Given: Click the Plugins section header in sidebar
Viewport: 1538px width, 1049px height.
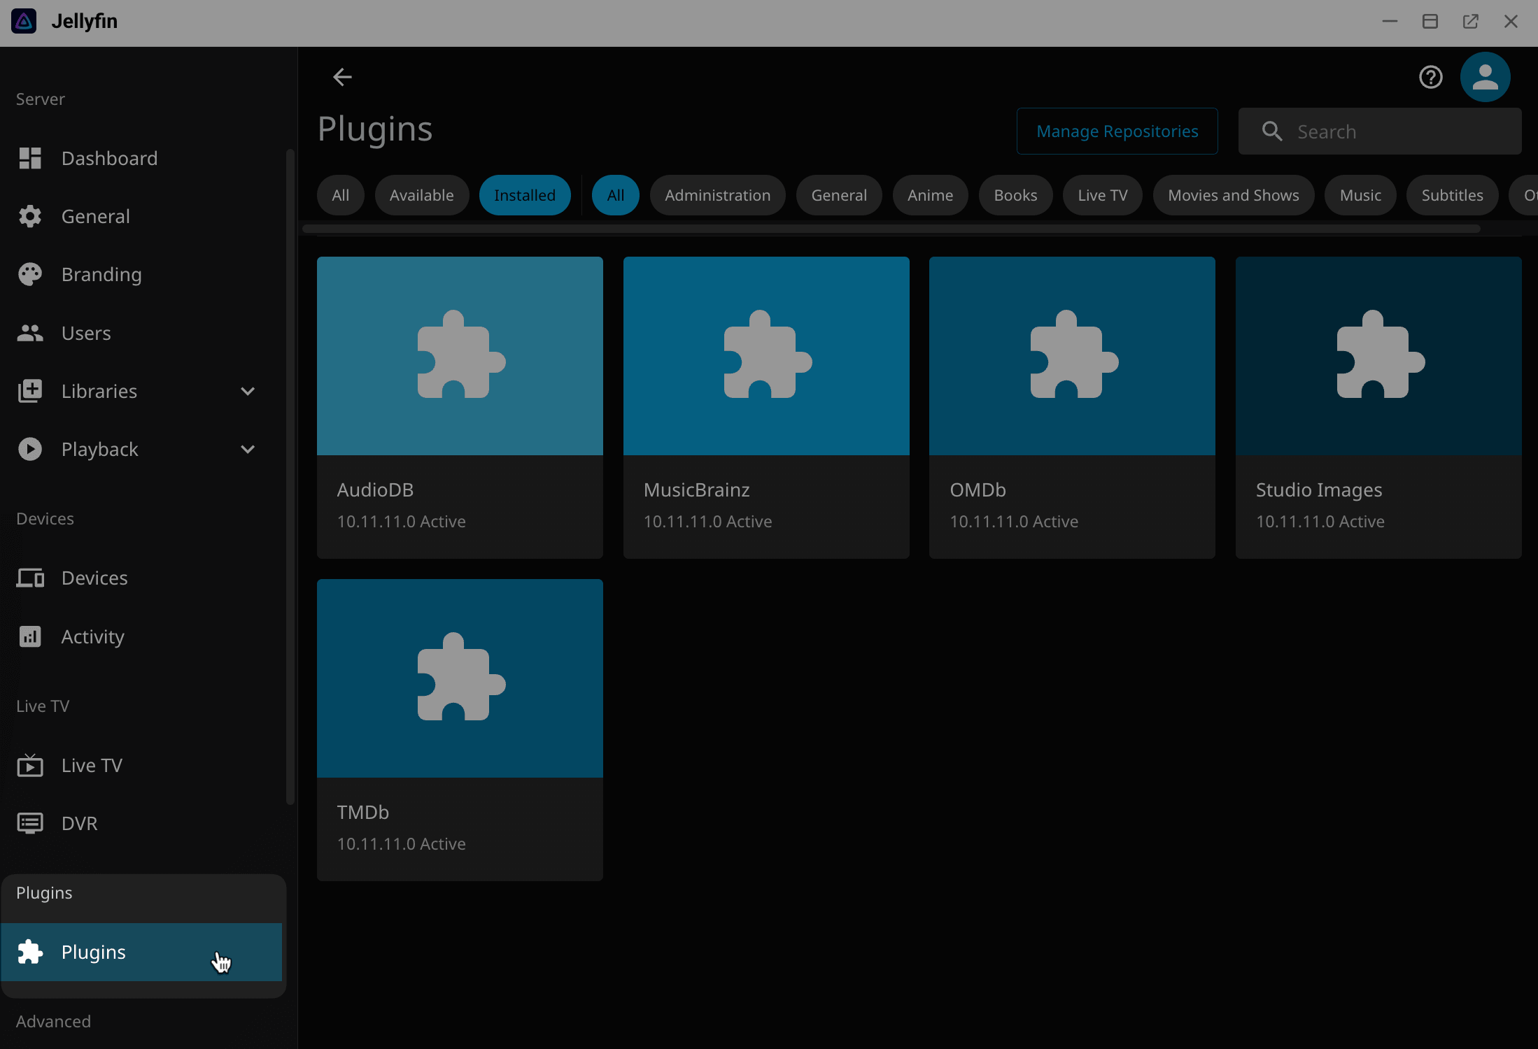Looking at the screenshot, I should [x=44, y=893].
